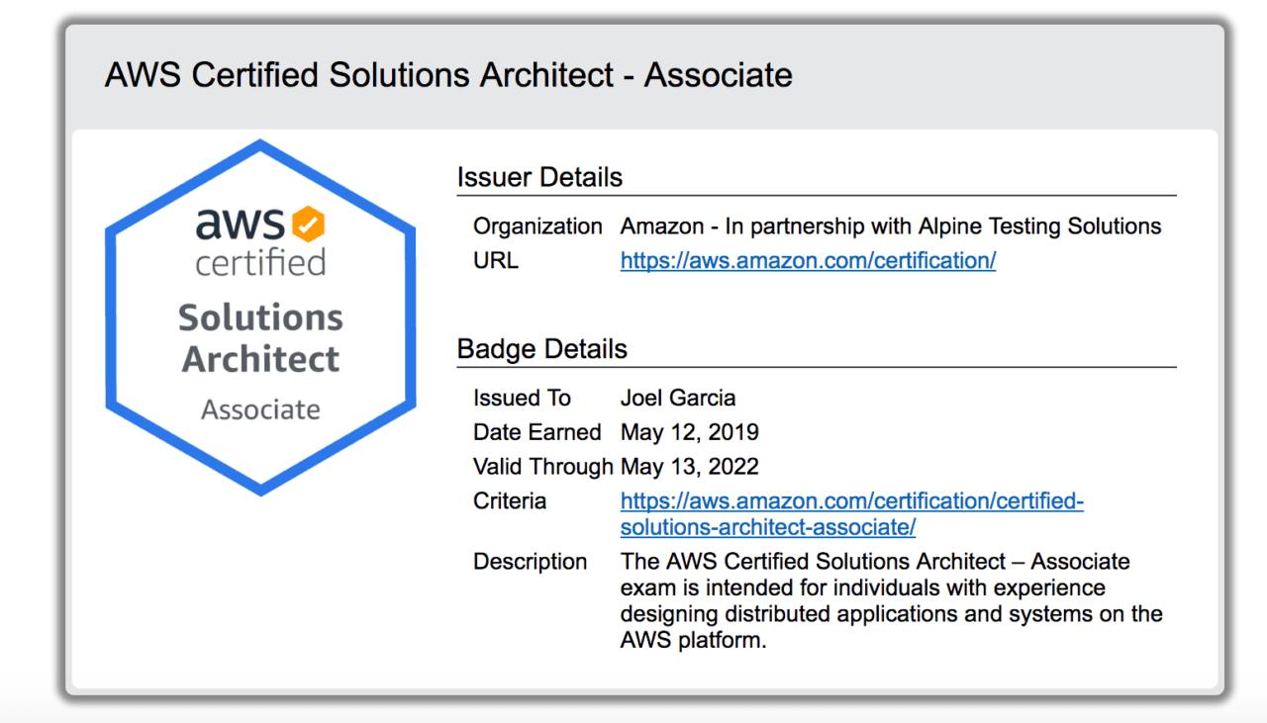Click the 'Valid Through' date 'May 13, 2022'
Image resolution: width=1267 pixels, height=723 pixels.
click(x=689, y=466)
